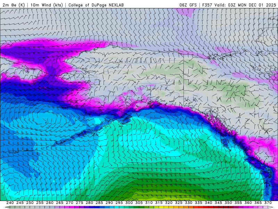Click the '10m Wind (kts)' title label

pos(47,5)
